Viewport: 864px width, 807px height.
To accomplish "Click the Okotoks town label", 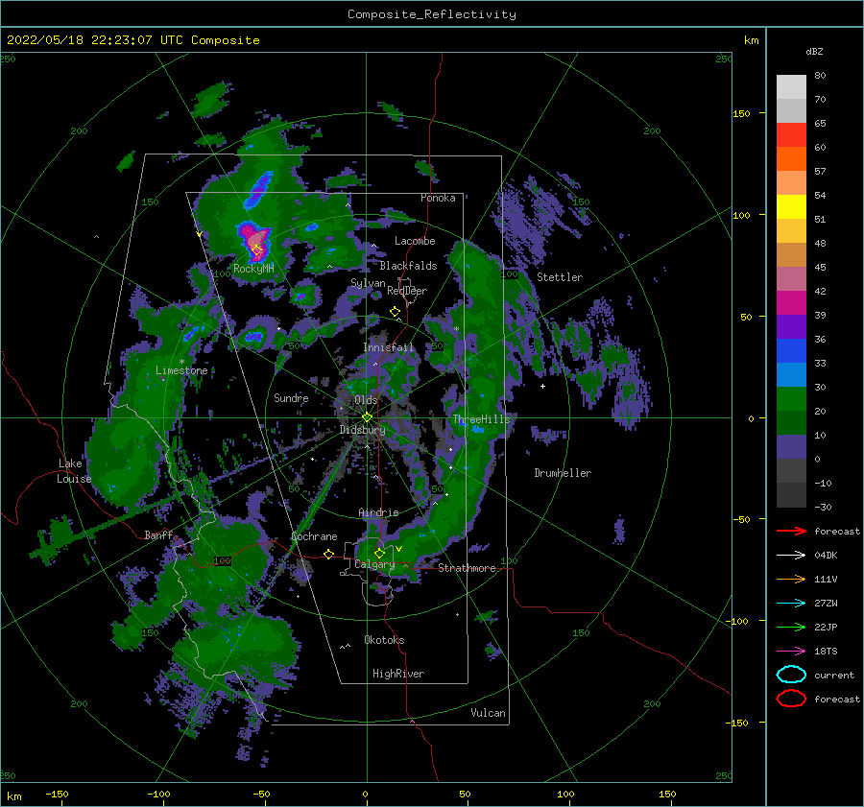I will pyautogui.click(x=384, y=640).
